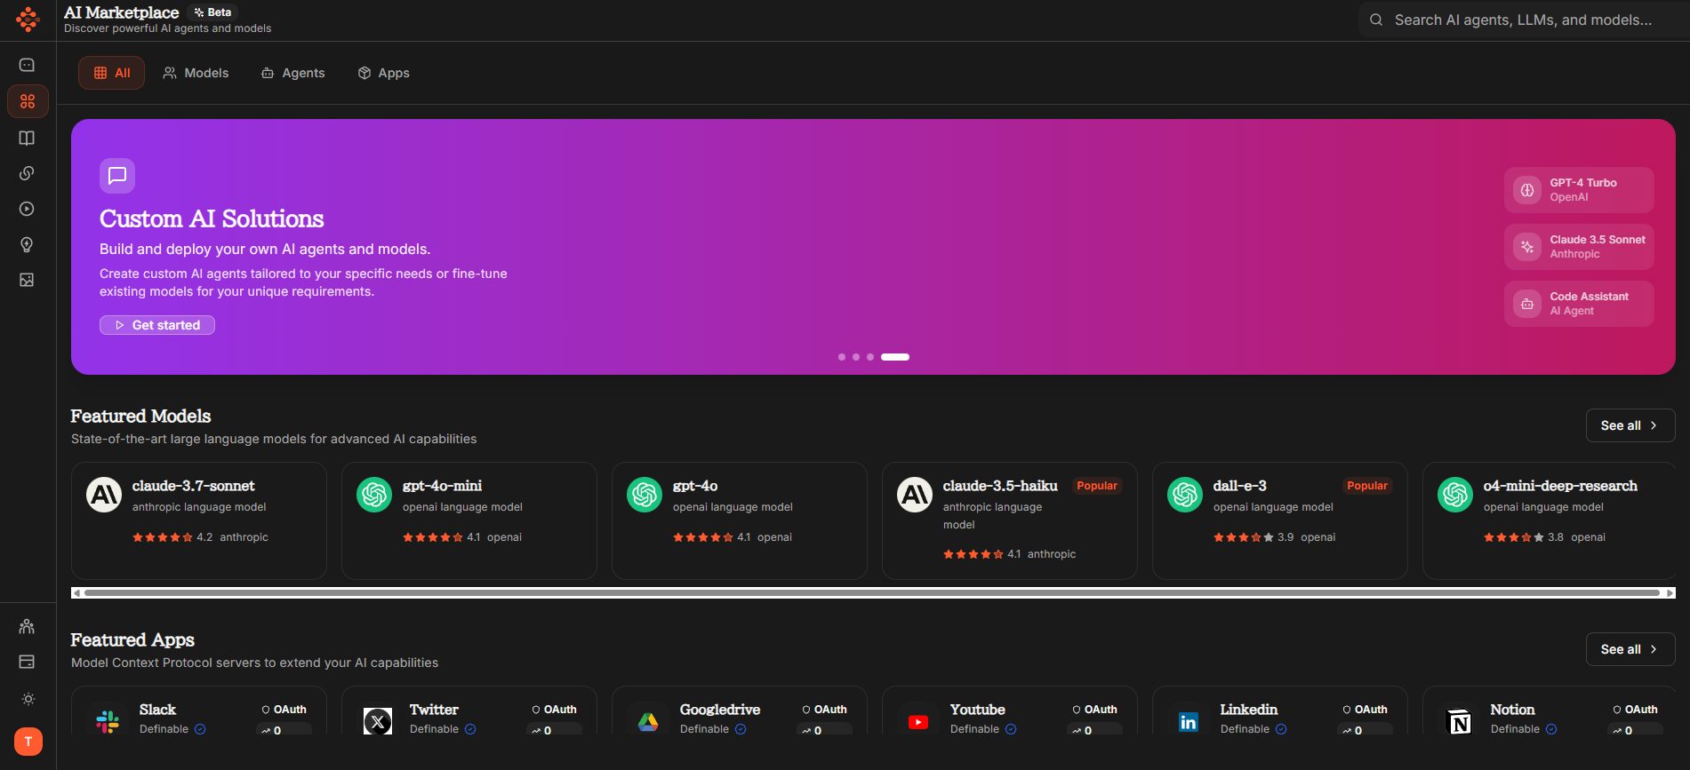Open the gpt-4o model title
The height and width of the screenshot is (770, 1690).
point(695,486)
